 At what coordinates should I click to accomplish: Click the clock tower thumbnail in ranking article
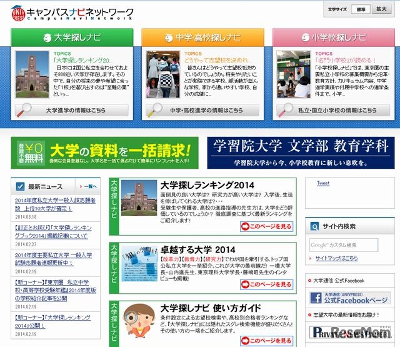click(139, 198)
